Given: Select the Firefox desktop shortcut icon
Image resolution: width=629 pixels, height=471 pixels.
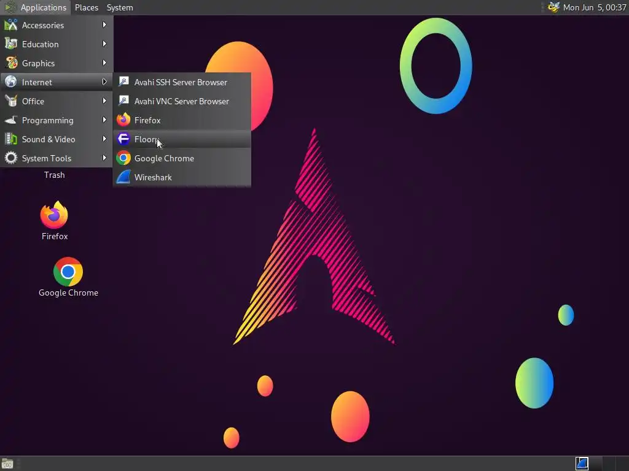Looking at the screenshot, I should (x=54, y=215).
